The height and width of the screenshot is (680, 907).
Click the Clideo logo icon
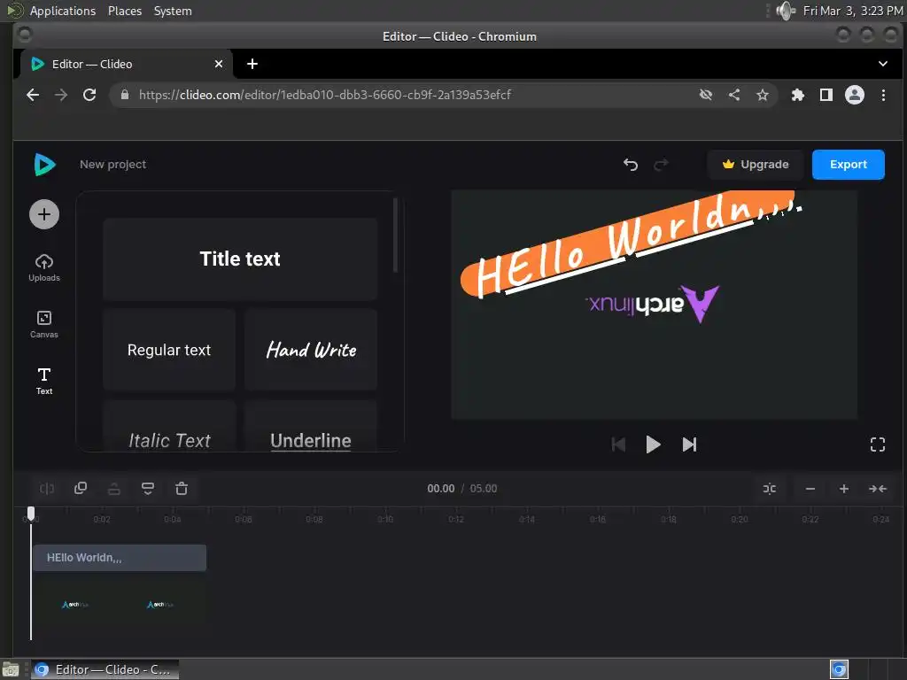point(44,164)
